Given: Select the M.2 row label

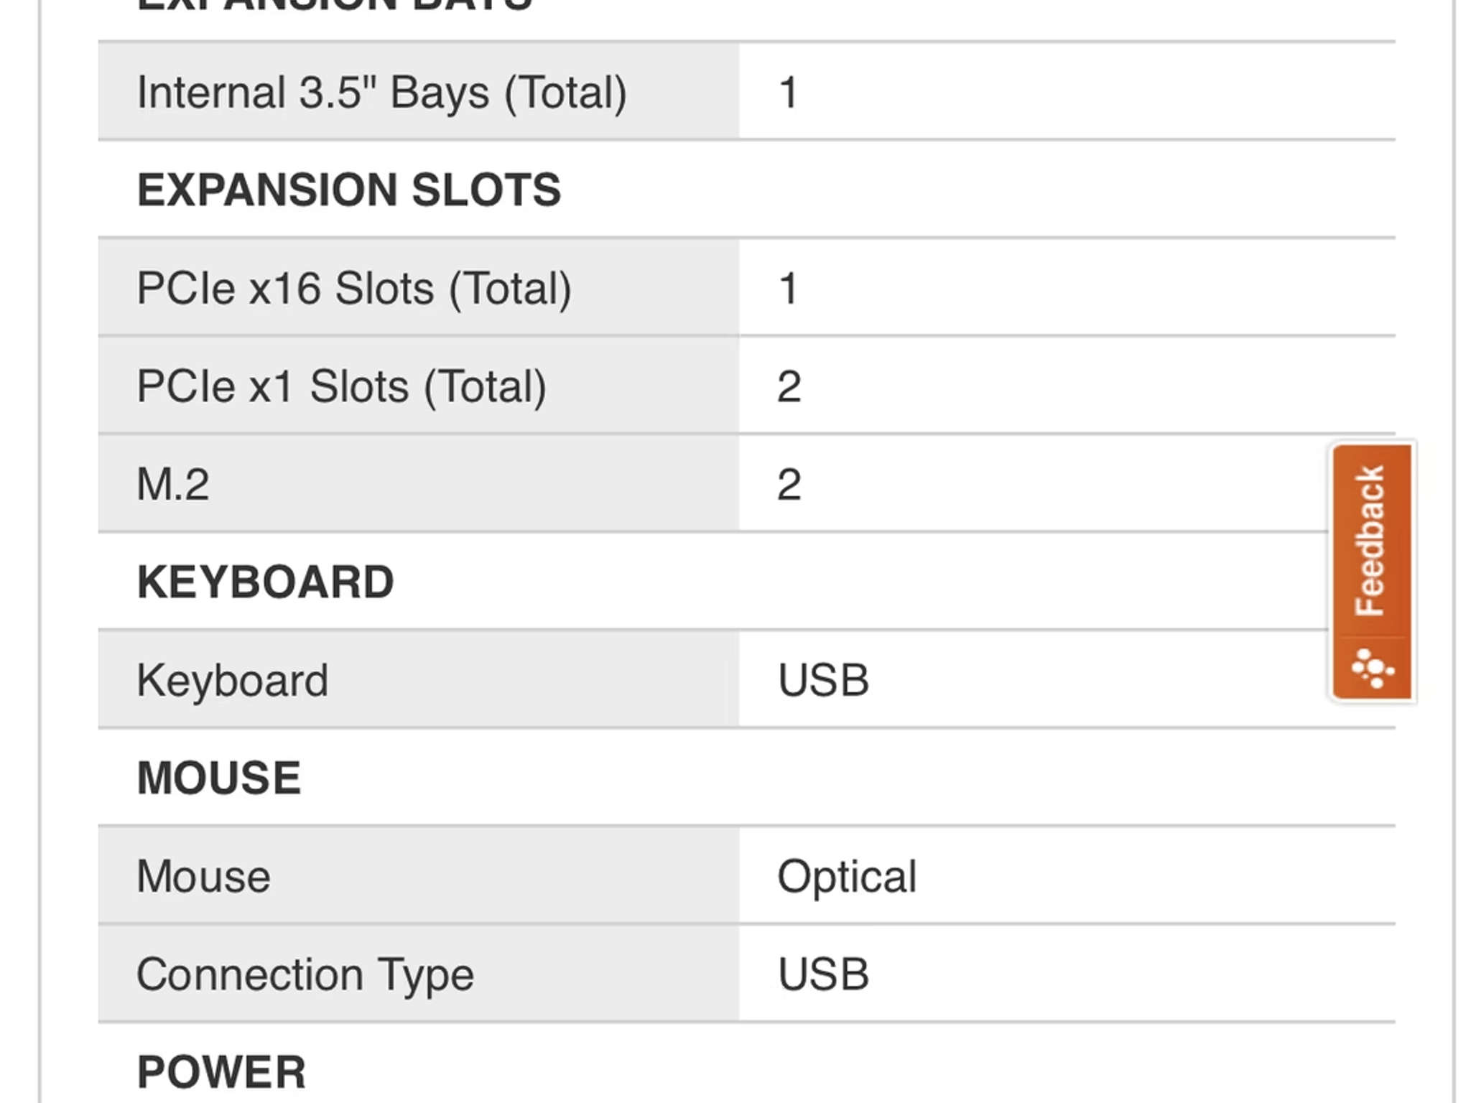Looking at the screenshot, I should click(x=173, y=484).
